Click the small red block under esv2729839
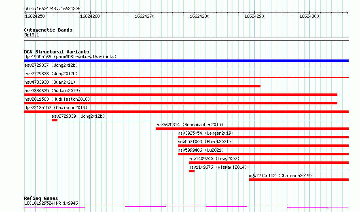The height and width of the screenshot is (212, 360). click(55, 120)
